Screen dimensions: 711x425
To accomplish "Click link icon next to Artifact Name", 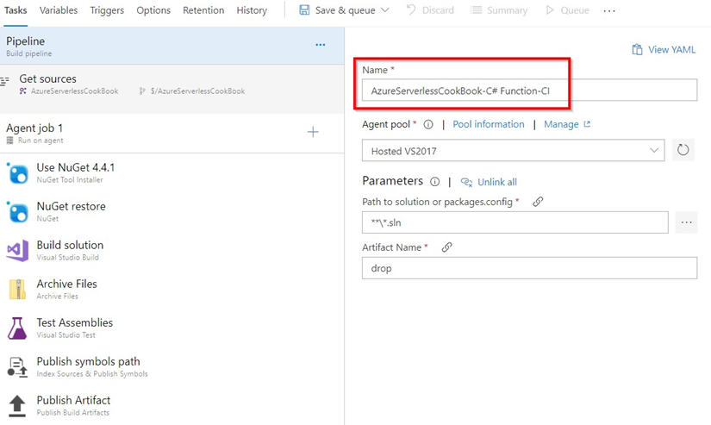I will coord(446,247).
